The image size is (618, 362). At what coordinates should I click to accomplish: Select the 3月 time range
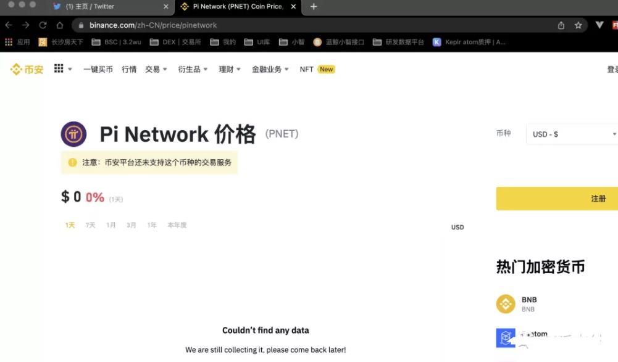point(132,225)
